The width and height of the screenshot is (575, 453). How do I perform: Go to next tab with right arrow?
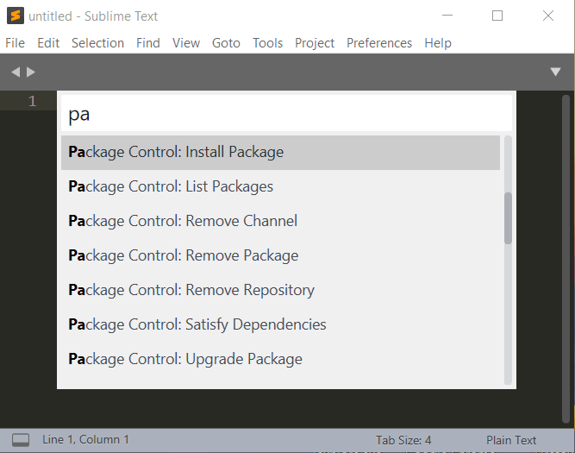tap(31, 72)
